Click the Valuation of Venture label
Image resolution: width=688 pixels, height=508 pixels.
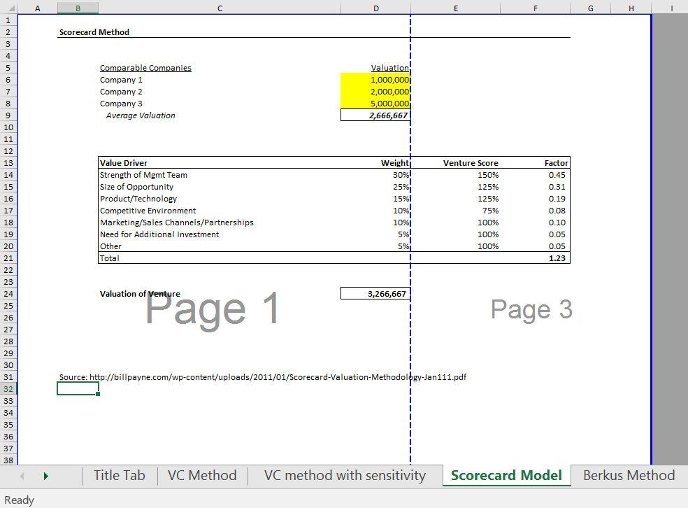point(140,294)
